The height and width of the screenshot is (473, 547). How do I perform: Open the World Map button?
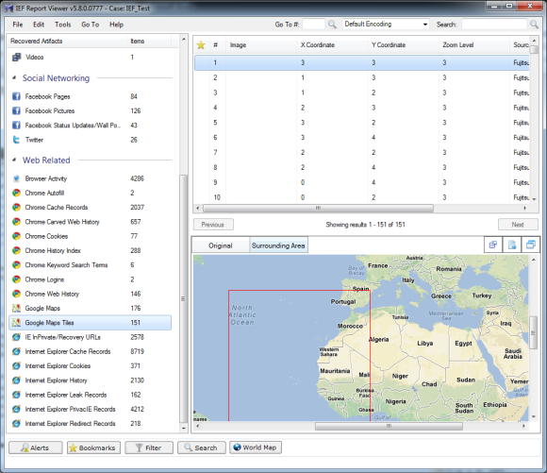[256, 448]
